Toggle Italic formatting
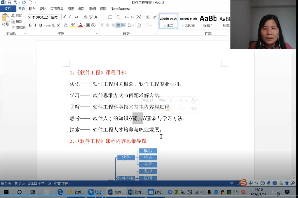Viewport: 298px width, 198px height. point(35,25)
